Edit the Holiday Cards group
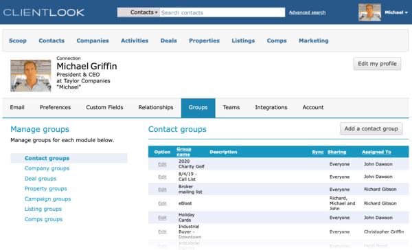This screenshot has height=250, width=412. coord(162,218)
